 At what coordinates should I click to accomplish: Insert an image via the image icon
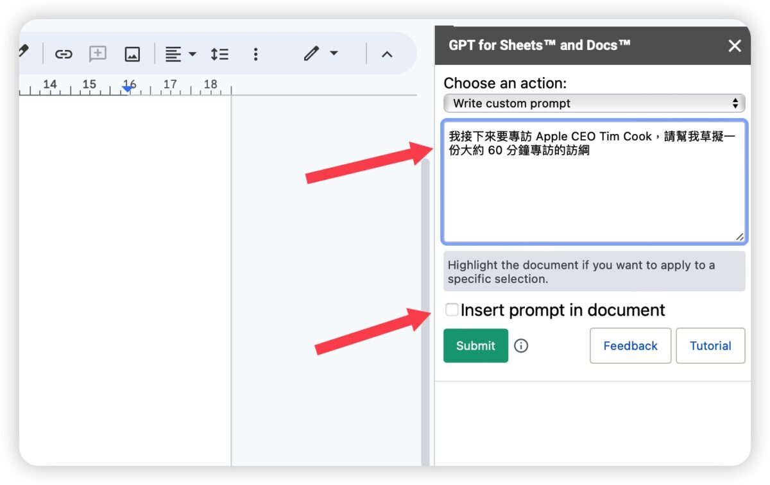[x=132, y=54]
